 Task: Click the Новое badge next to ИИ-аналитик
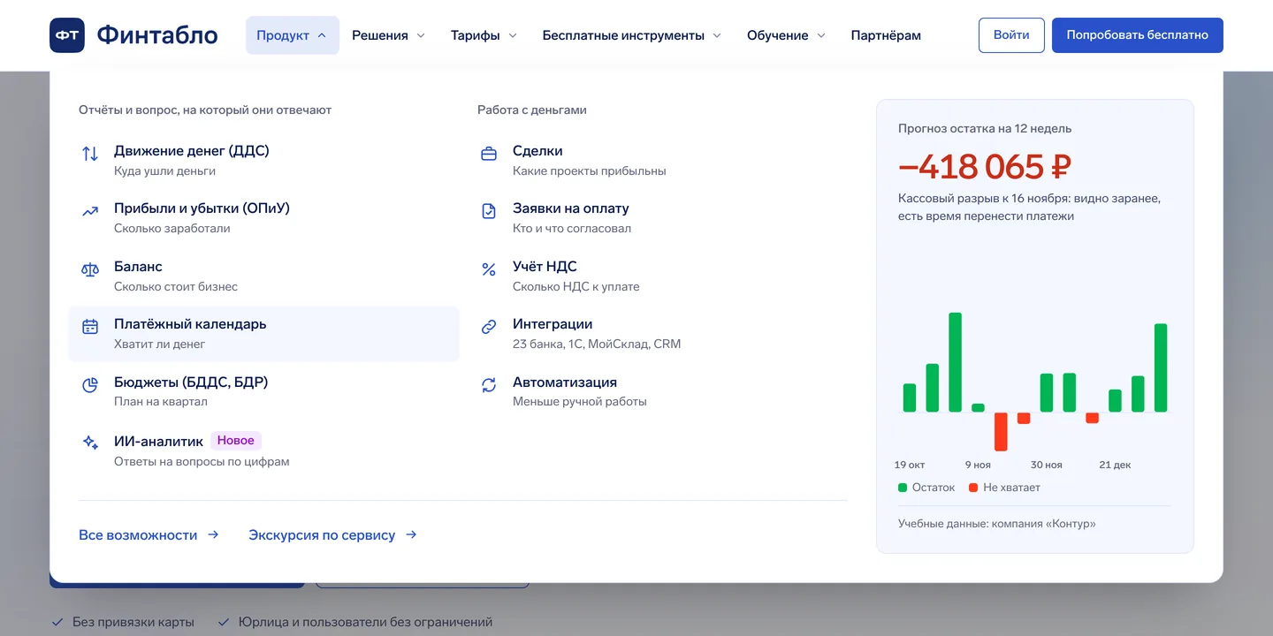click(x=236, y=441)
